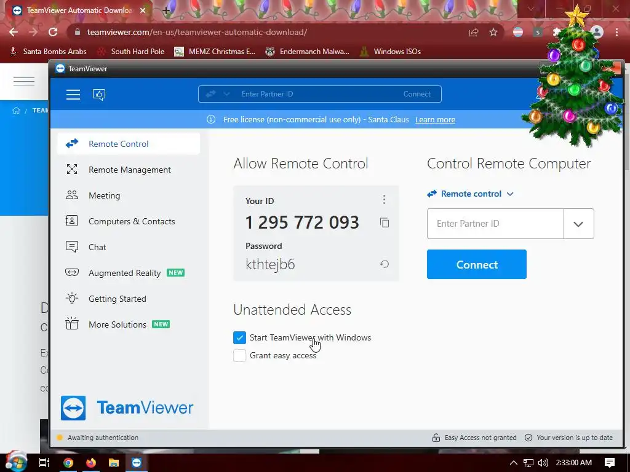Click the home breadcrumb icon on webpage
Screen dimensions: 630x472
click(x=16, y=111)
